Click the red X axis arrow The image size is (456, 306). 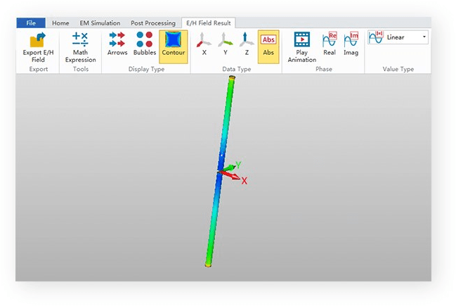click(x=230, y=176)
